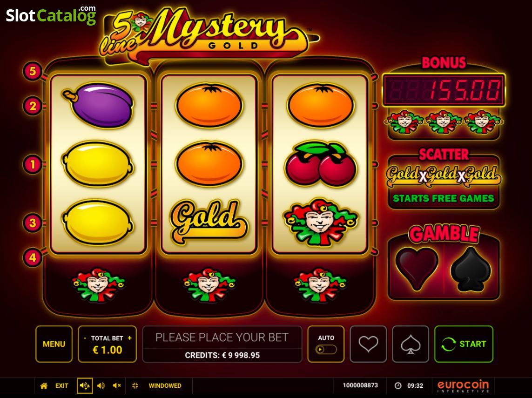Toggle the AUTO play switch

click(x=326, y=349)
